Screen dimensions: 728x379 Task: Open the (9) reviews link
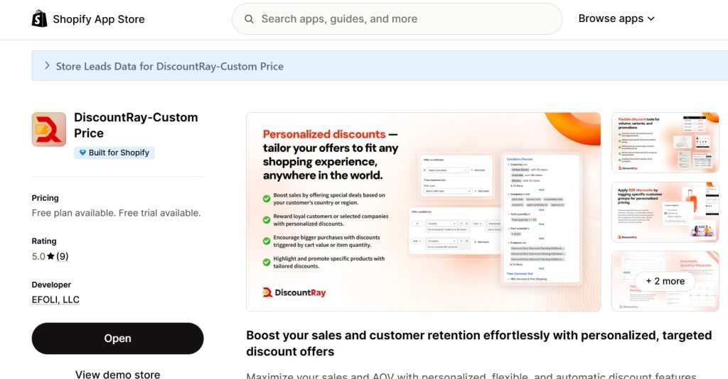coord(63,256)
